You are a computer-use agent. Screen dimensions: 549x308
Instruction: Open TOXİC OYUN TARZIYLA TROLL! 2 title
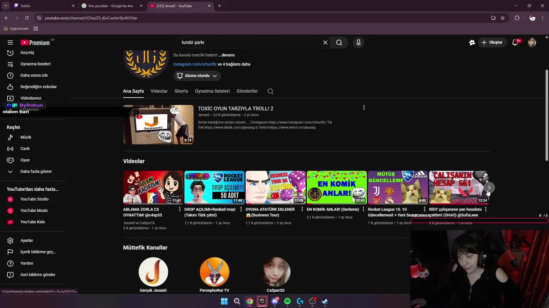click(x=235, y=109)
